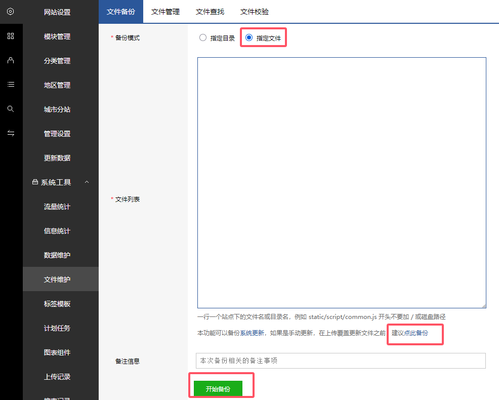499x400 pixels.
Task: Click the 建议点此备份 link
Action: click(415, 334)
